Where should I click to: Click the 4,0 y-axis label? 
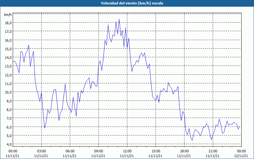(9, 144)
